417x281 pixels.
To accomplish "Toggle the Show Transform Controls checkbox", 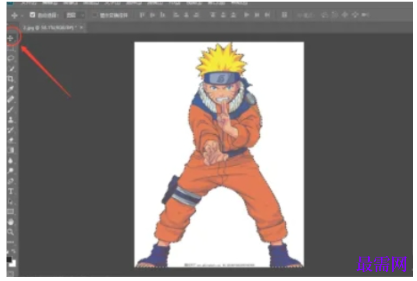I will 94,15.
